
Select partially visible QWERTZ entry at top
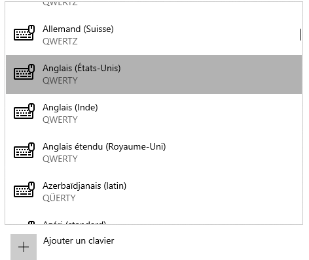point(154,8)
